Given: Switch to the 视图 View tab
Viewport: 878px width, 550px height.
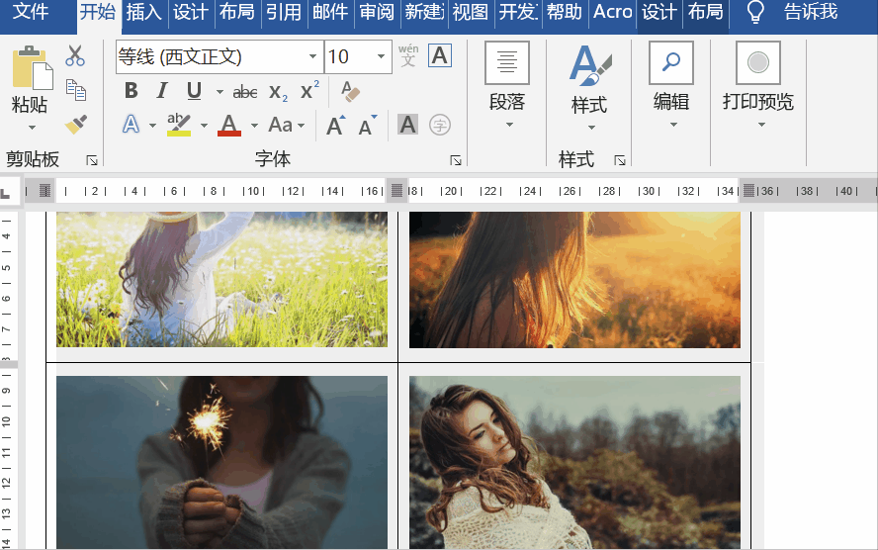Looking at the screenshot, I should pos(471,12).
